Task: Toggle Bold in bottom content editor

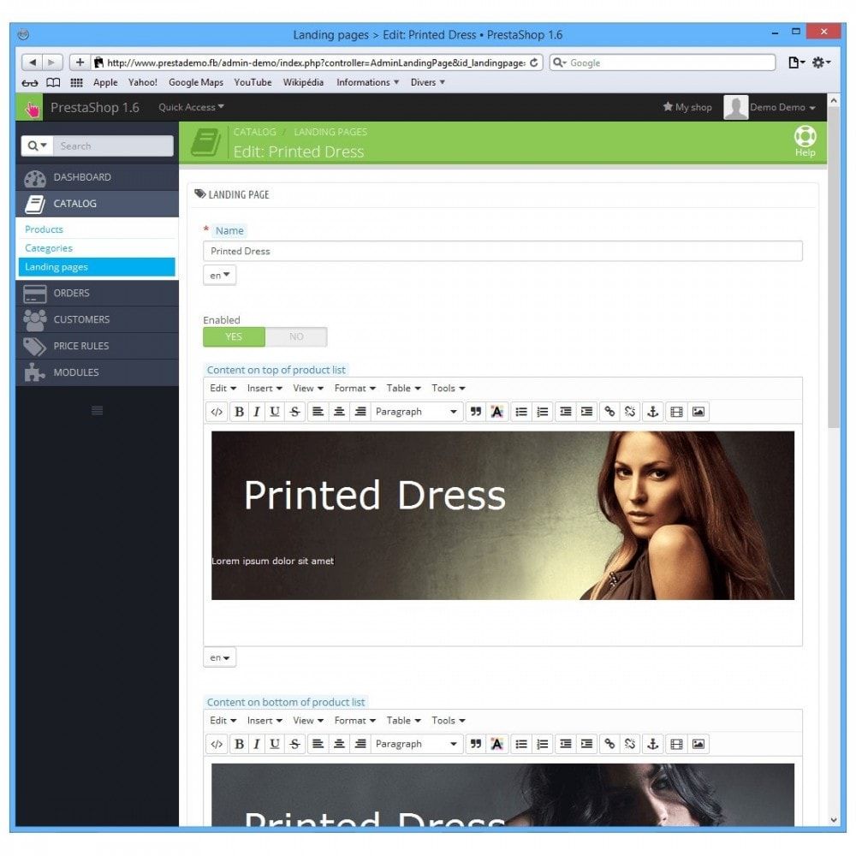Action: tap(239, 744)
